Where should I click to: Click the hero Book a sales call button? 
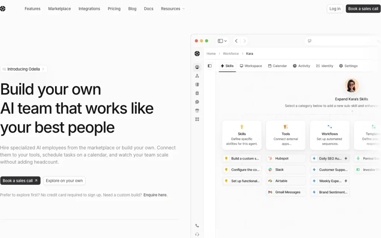pos(20,181)
